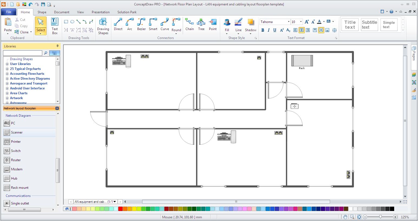
Task: Expand the Accounting Flowcharts library
Action: pos(7,74)
